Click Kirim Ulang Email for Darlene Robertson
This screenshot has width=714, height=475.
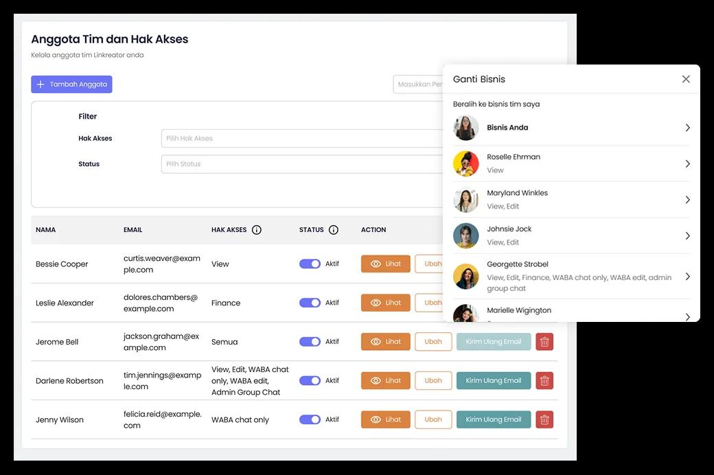click(x=494, y=381)
